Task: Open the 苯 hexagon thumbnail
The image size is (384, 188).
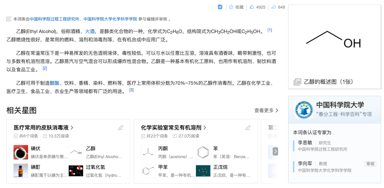Action: coord(203,152)
